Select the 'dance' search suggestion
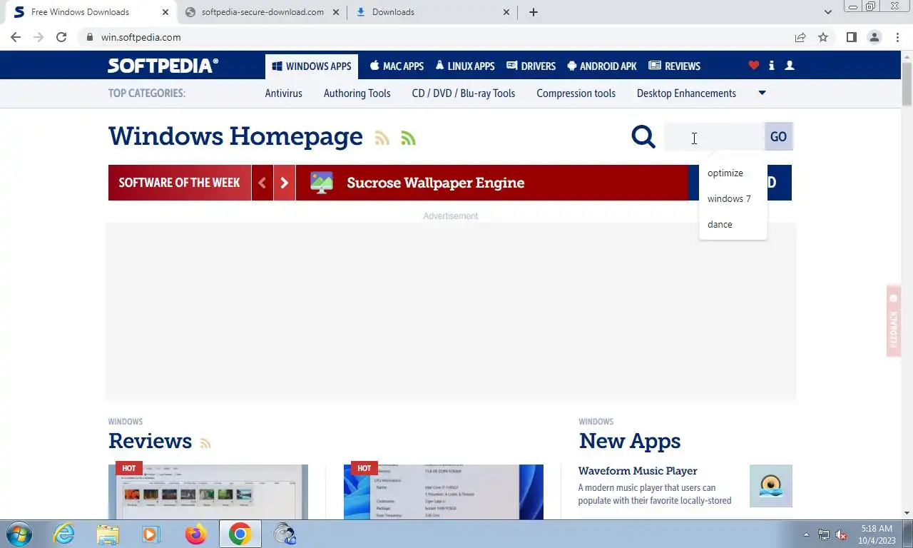The width and height of the screenshot is (913, 548). (733, 225)
